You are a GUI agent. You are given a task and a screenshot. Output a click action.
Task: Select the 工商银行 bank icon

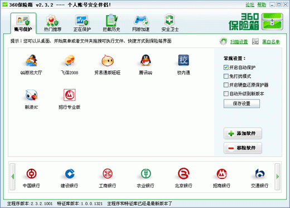tap(108, 173)
